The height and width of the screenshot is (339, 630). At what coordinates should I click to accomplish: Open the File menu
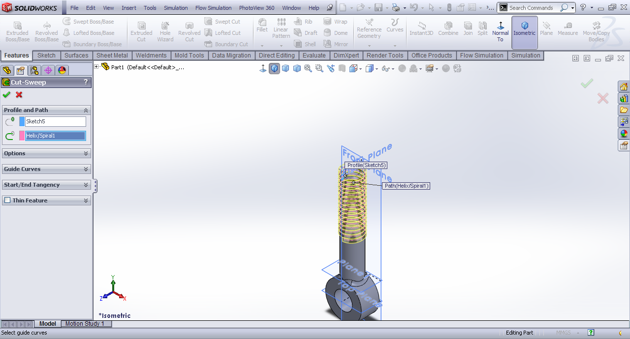click(x=74, y=8)
